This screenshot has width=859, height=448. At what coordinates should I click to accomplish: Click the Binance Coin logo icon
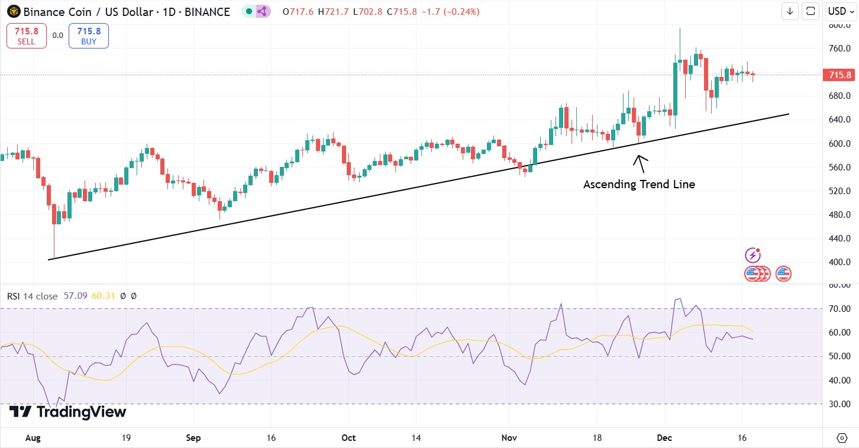(x=13, y=11)
